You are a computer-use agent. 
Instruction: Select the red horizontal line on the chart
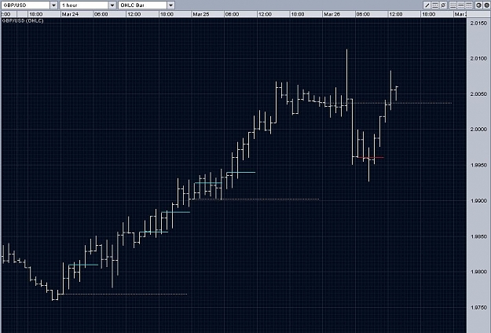pos(371,157)
